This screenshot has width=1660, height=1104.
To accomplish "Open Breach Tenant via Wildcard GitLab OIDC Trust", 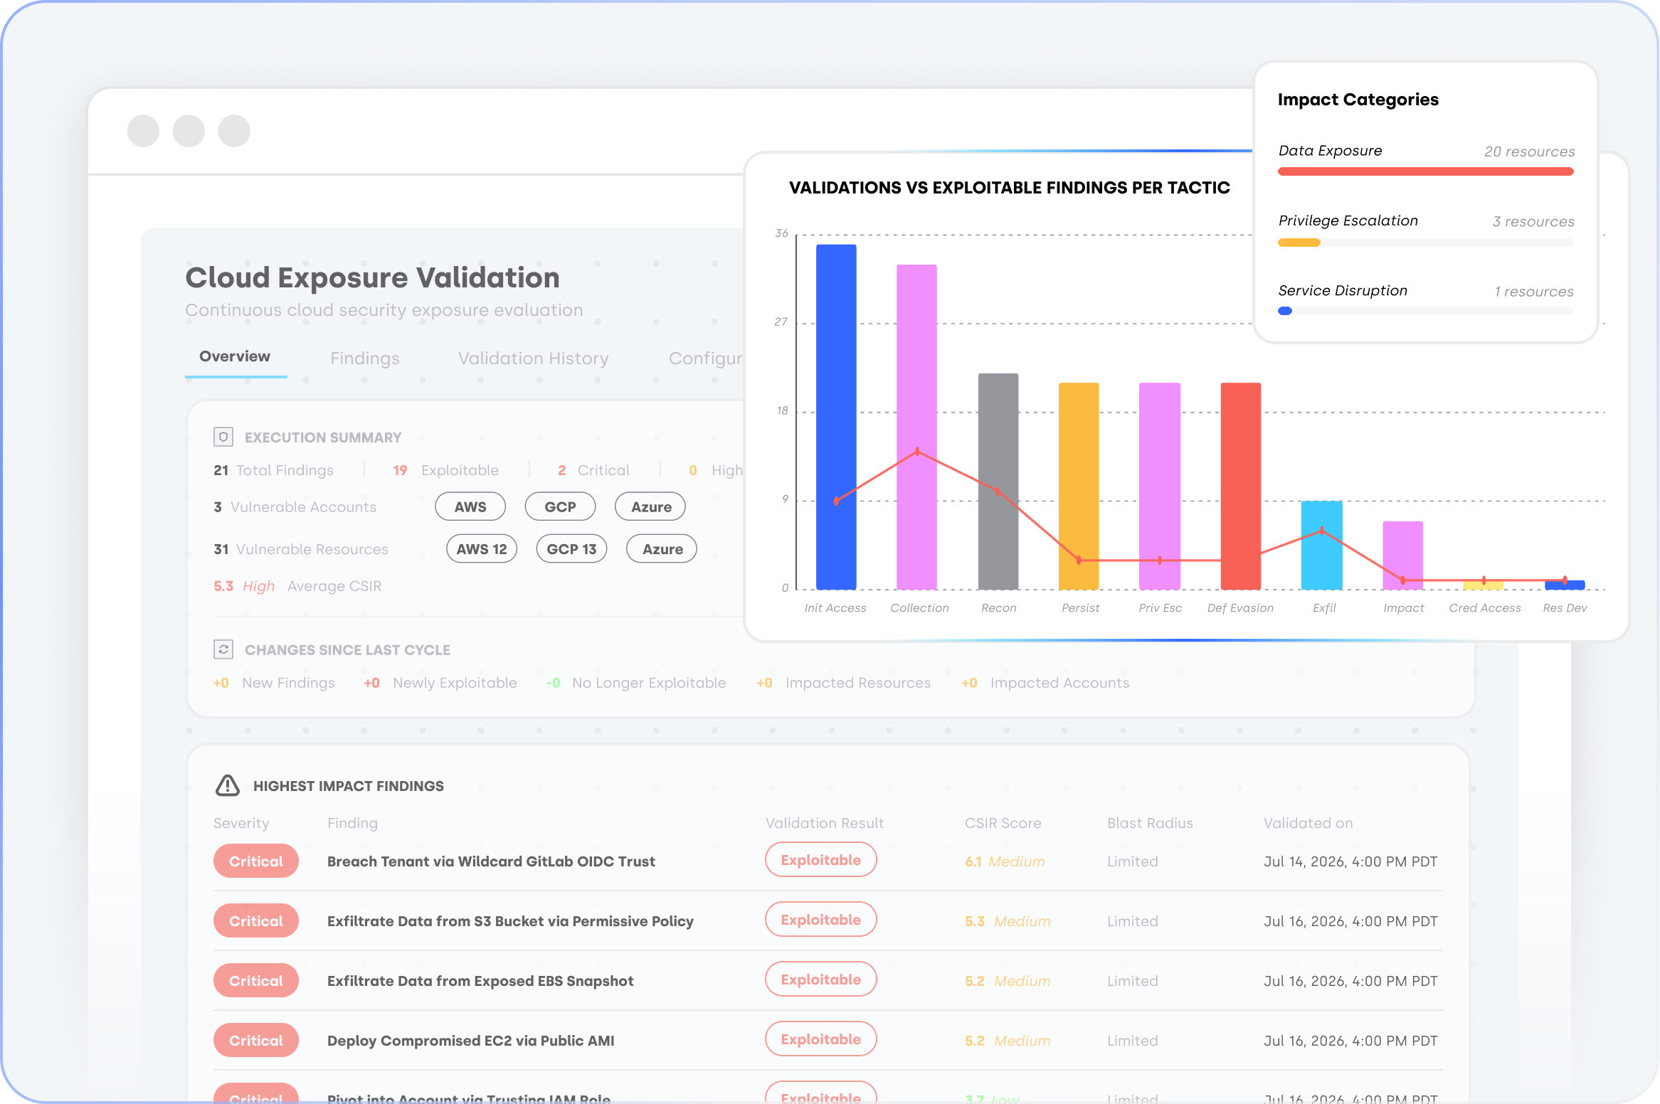I will click(491, 861).
